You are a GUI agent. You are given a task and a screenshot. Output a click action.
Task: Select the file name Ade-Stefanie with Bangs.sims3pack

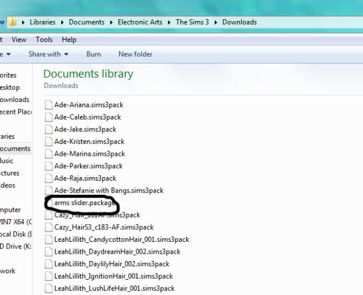point(109,190)
